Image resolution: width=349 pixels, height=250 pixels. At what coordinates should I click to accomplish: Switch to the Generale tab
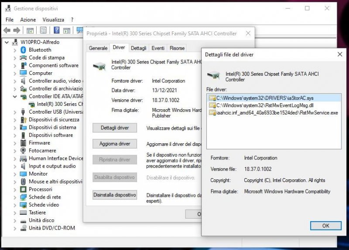pyautogui.click(x=98, y=48)
